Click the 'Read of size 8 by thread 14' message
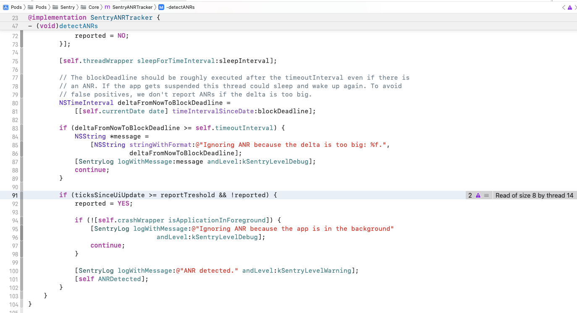 (534, 195)
